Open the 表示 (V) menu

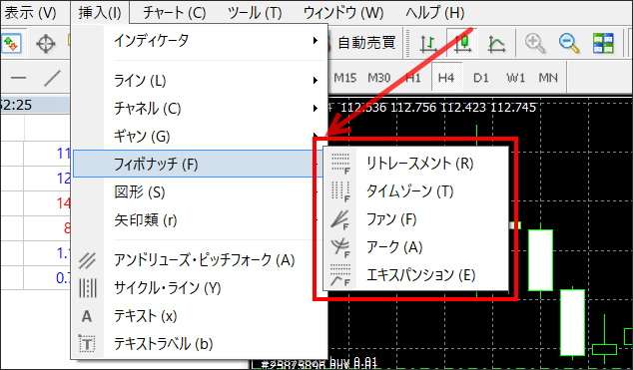pyautogui.click(x=31, y=13)
